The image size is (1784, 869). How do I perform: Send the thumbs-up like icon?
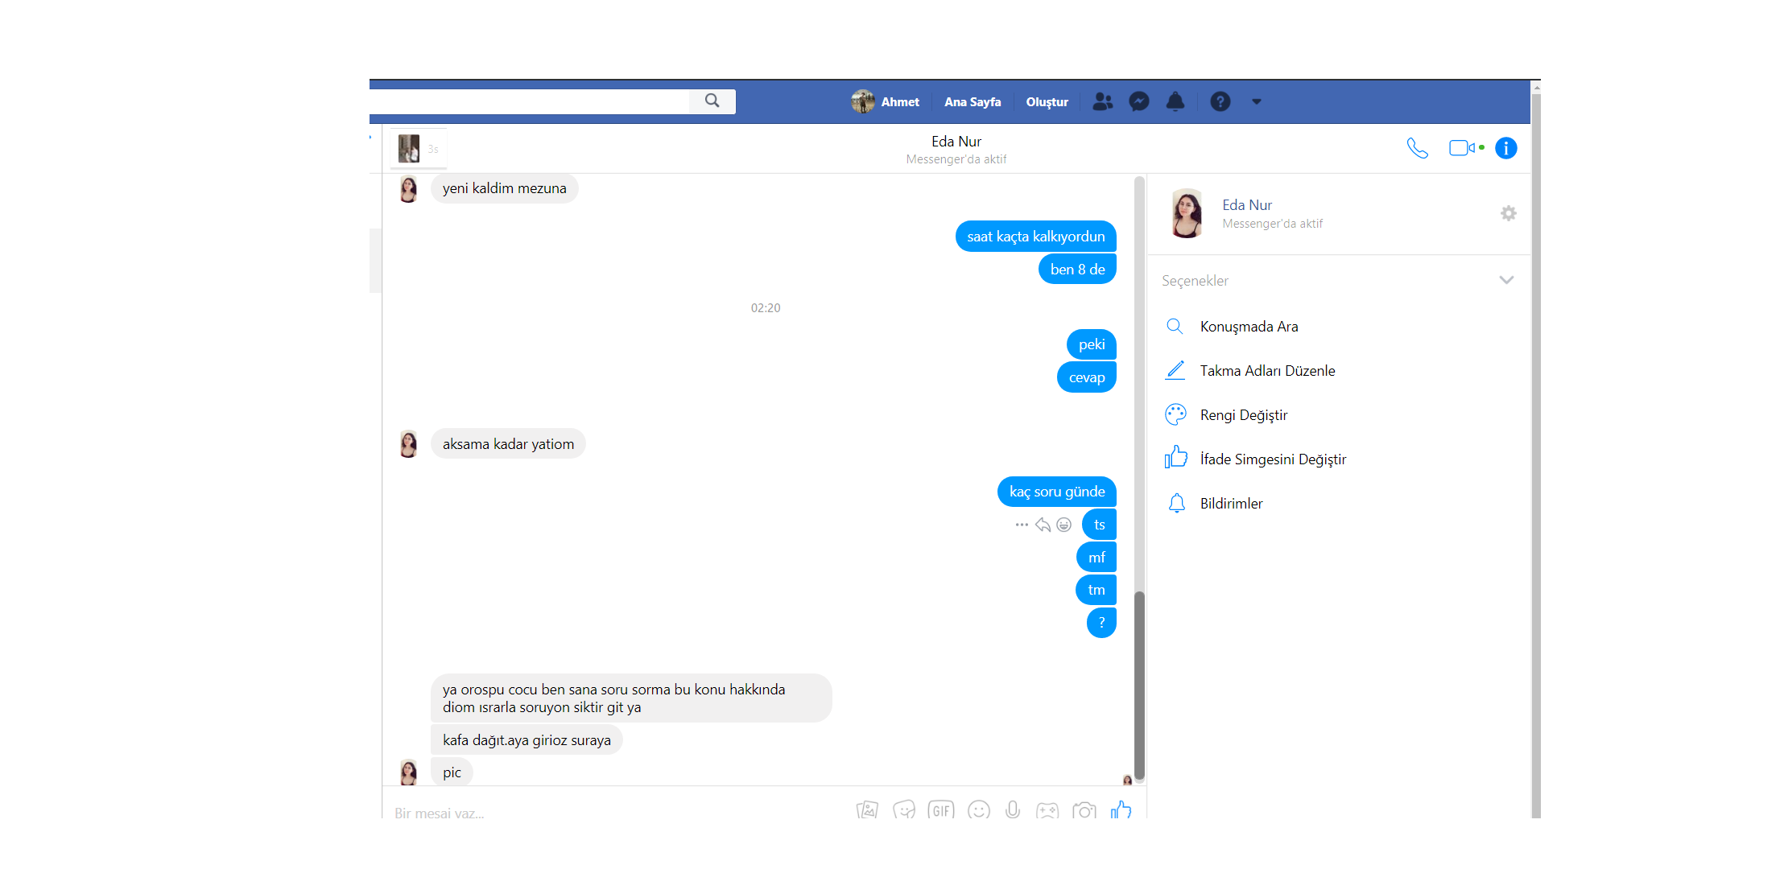tap(1121, 810)
